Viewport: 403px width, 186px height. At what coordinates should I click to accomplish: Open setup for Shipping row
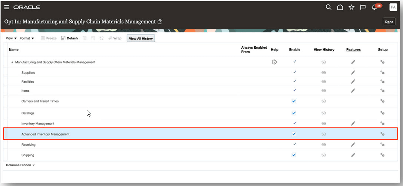tap(383, 155)
